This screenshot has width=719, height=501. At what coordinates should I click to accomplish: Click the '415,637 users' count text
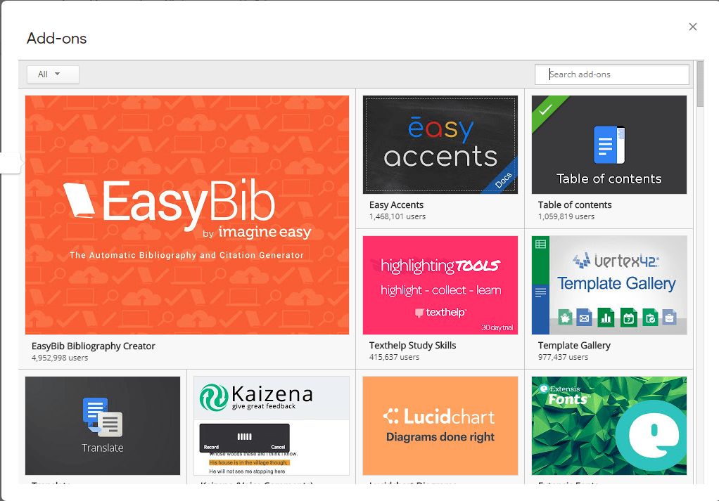click(394, 357)
